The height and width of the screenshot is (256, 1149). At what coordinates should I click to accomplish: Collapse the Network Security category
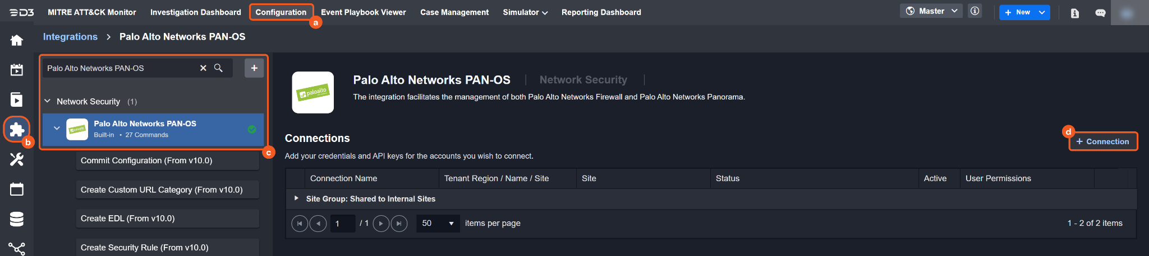point(48,101)
